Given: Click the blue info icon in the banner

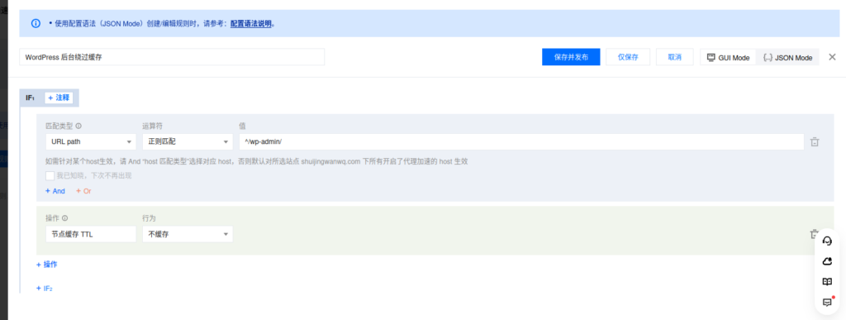Looking at the screenshot, I should pos(36,24).
